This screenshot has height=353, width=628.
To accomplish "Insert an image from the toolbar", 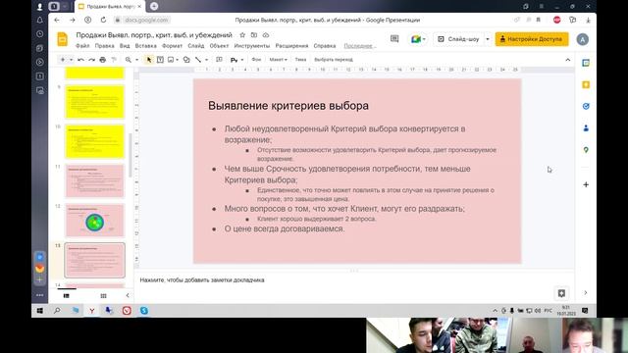I will [171, 60].
